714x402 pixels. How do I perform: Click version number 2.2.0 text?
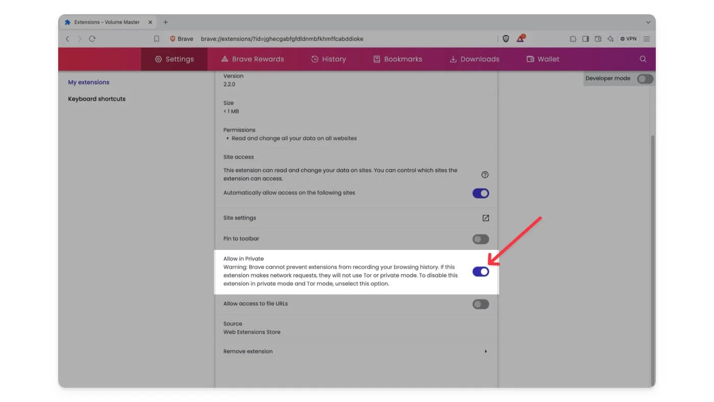[x=229, y=84]
